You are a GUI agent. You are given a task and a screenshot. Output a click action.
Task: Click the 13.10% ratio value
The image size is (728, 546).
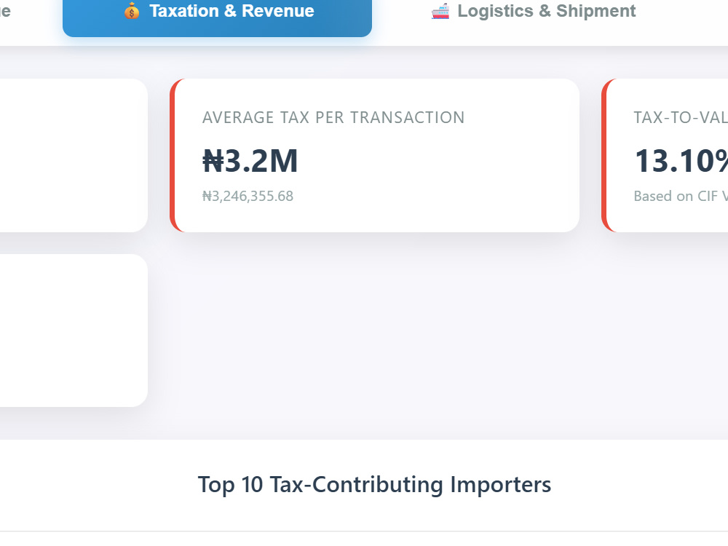coord(681,161)
